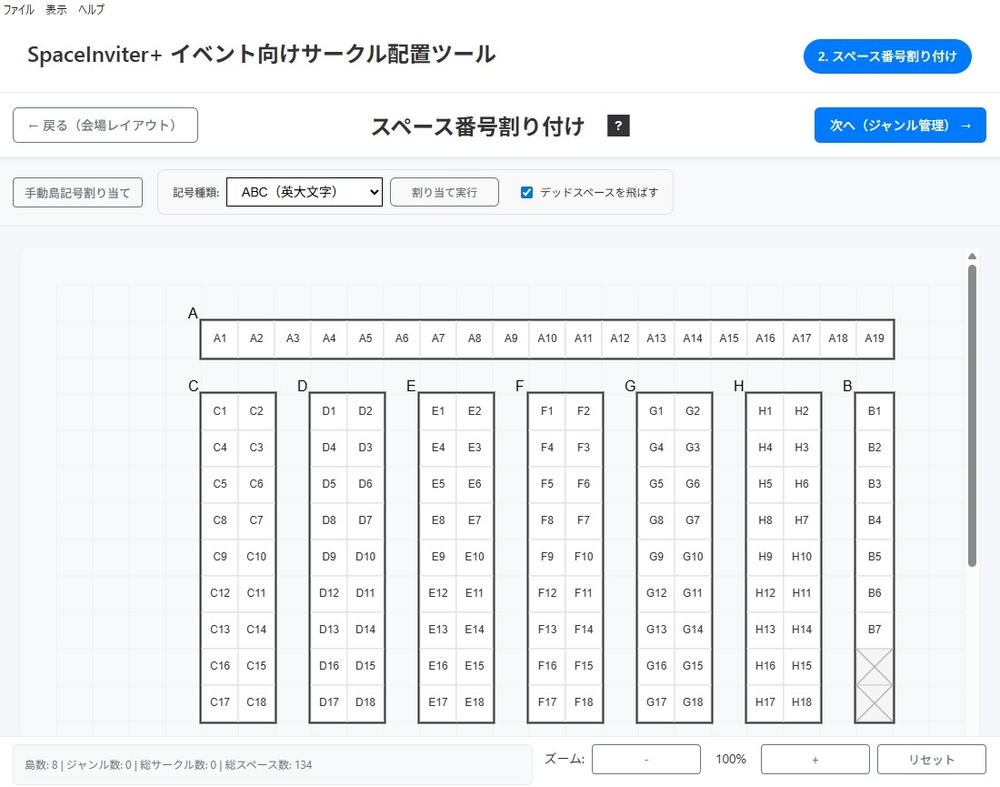Click the zoom in plus button
The height and width of the screenshot is (787, 1000).
[x=815, y=760]
